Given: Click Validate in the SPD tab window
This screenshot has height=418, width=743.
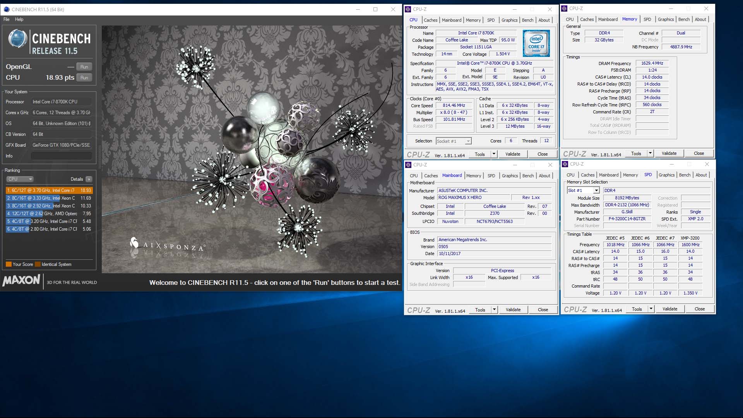Looking at the screenshot, I should [x=670, y=309].
